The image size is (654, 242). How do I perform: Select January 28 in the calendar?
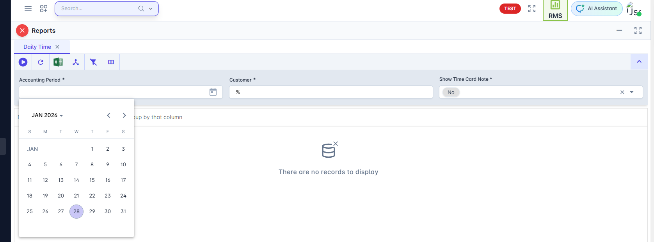click(x=76, y=212)
